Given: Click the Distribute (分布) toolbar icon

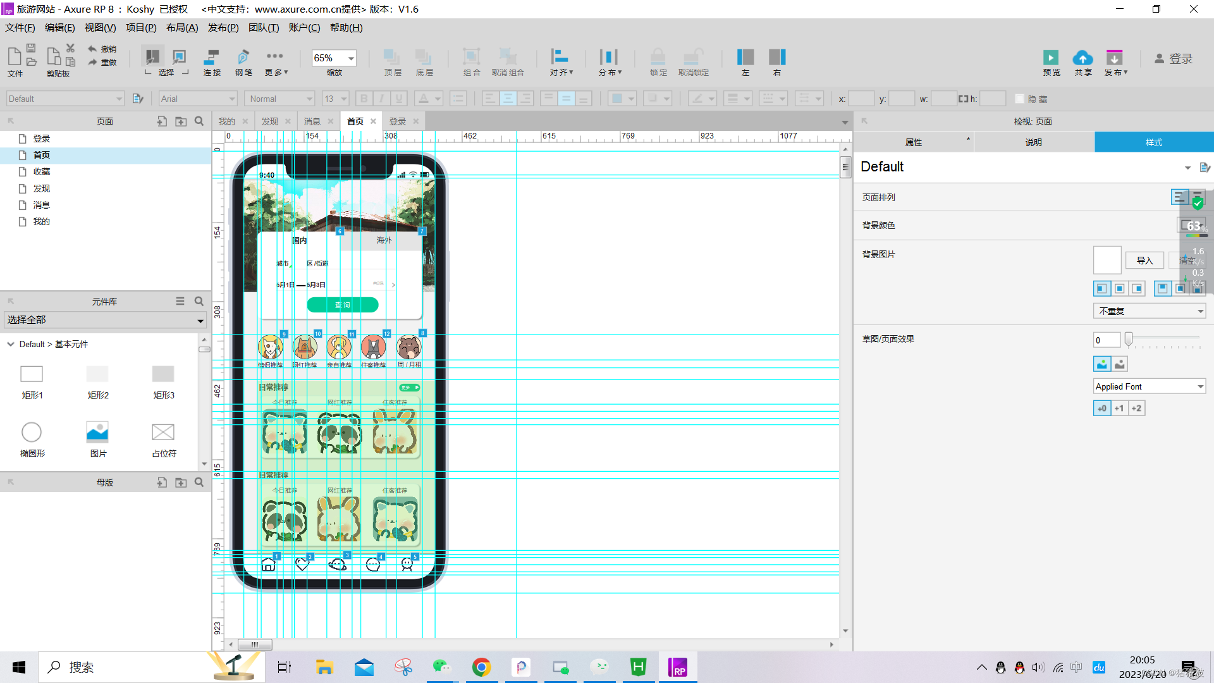Looking at the screenshot, I should pyautogui.click(x=609, y=58).
